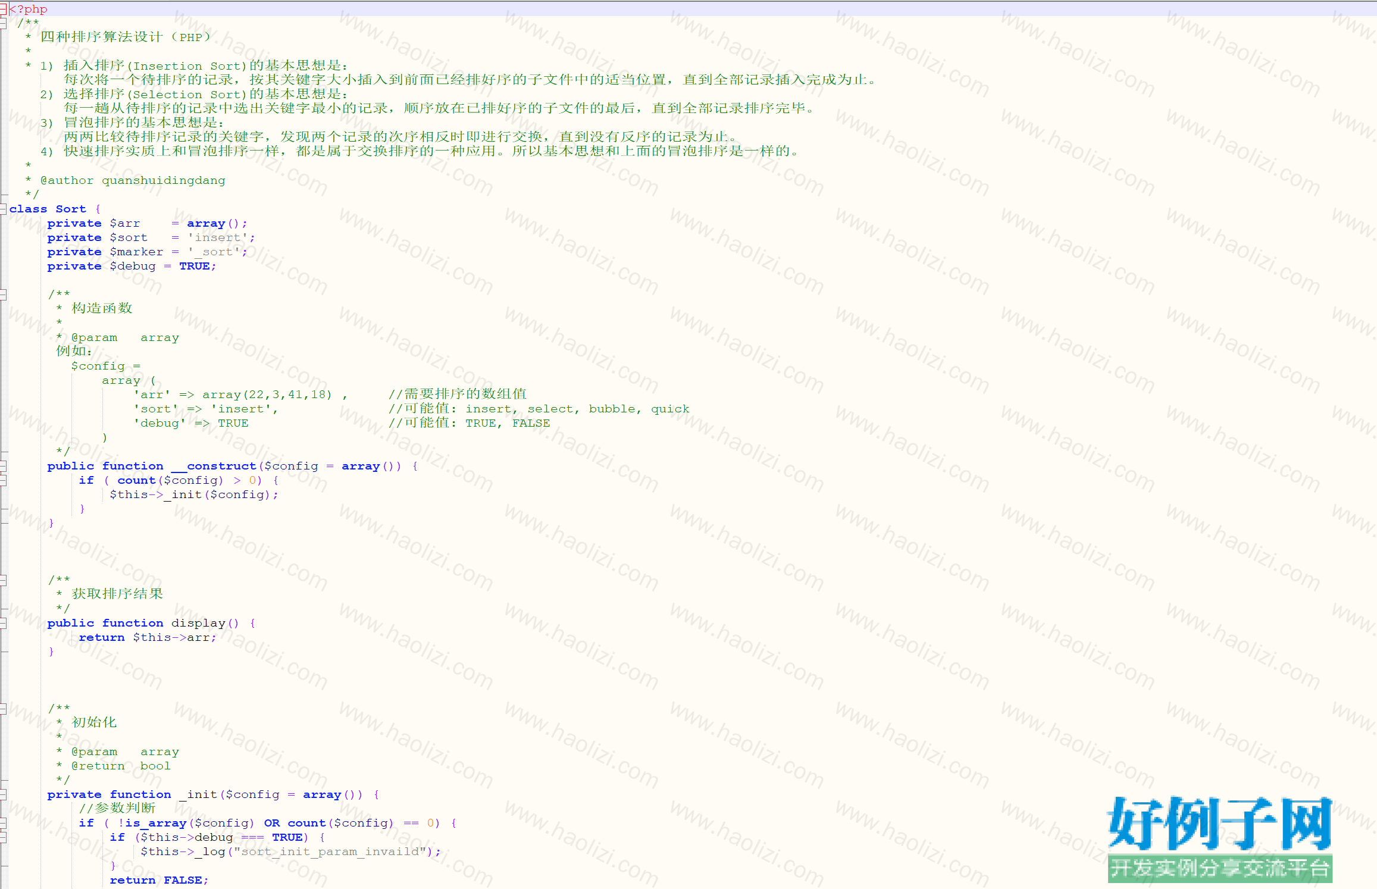Image resolution: width=1377 pixels, height=889 pixels.
Task: Click the 'Selection Sort' comment line
Action: (194, 94)
